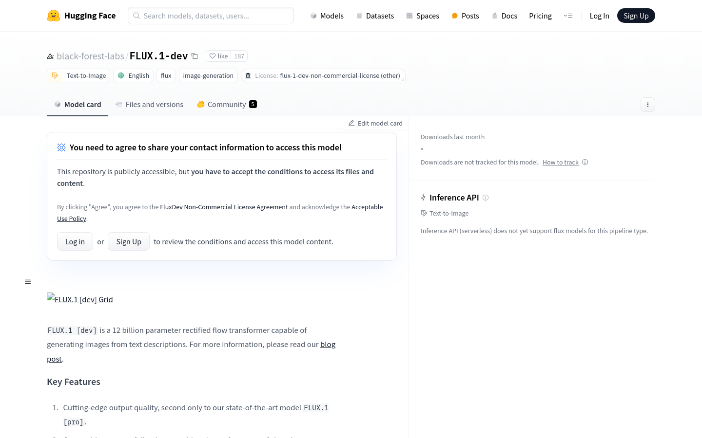Click Log In in the header
702x438 pixels.
tap(599, 16)
